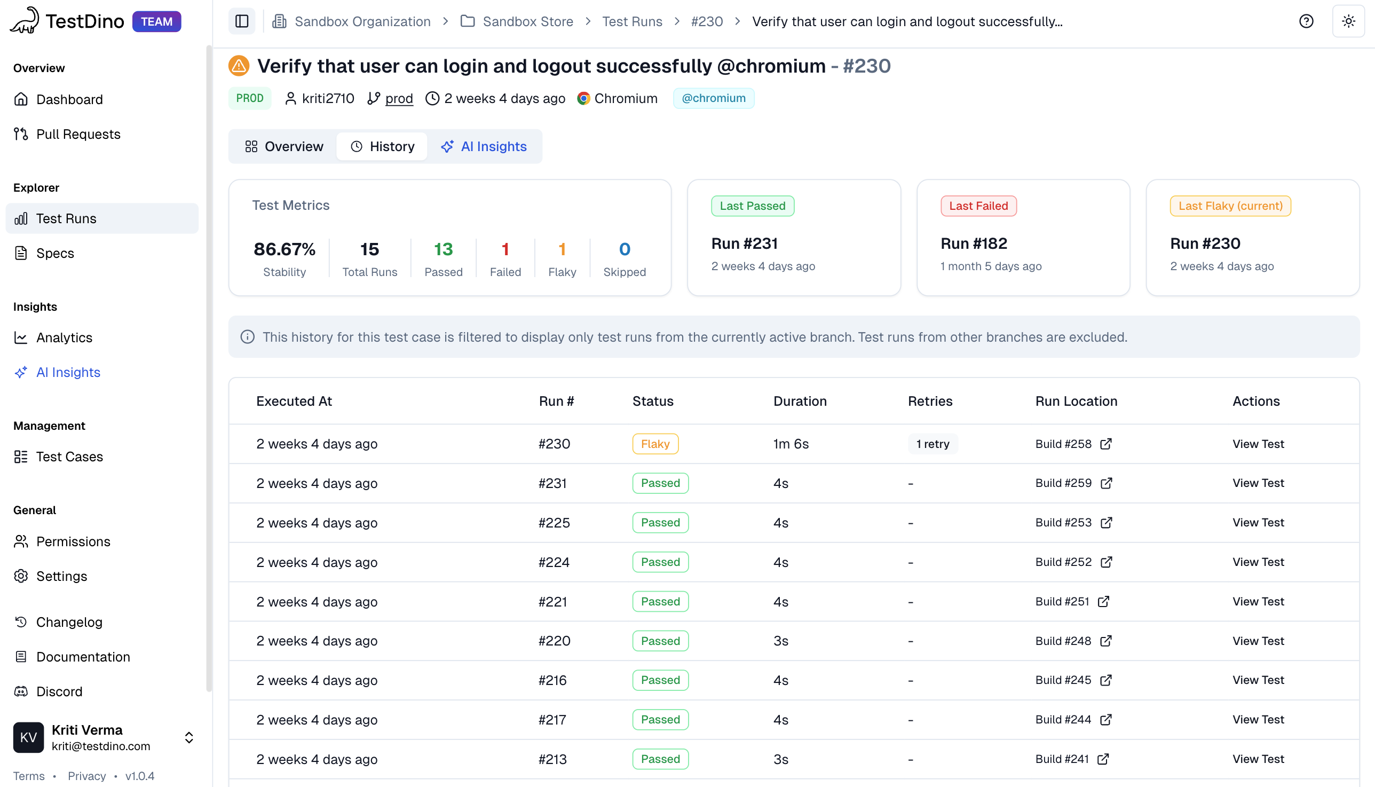Screen dimensions: 1375x787
Task: Open Analytics via the chart icon
Action: (x=20, y=337)
